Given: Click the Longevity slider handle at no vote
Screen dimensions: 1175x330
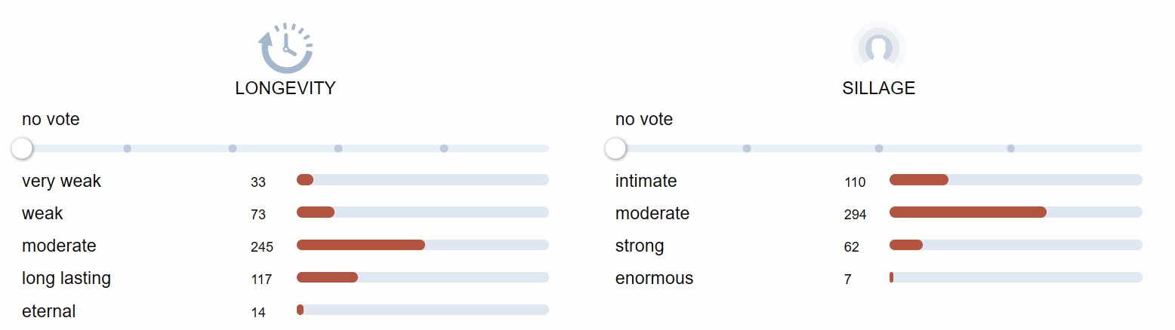Looking at the screenshot, I should pos(23,148).
